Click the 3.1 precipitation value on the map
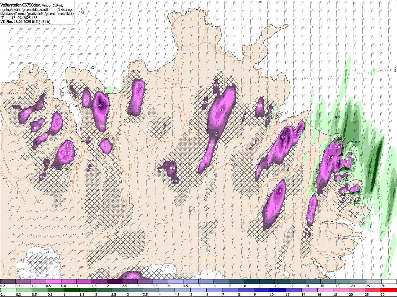Image resolution: width=397 pixels, height=297 pixels. pyautogui.click(x=283, y=137)
